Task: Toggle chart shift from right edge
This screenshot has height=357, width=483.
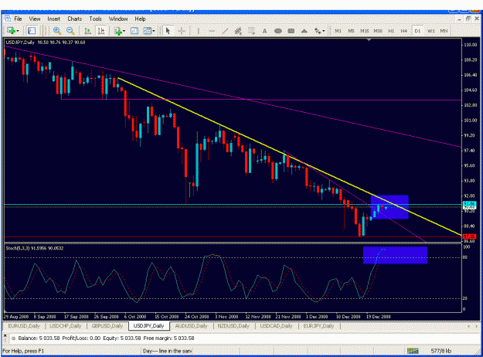Action: 101,31
